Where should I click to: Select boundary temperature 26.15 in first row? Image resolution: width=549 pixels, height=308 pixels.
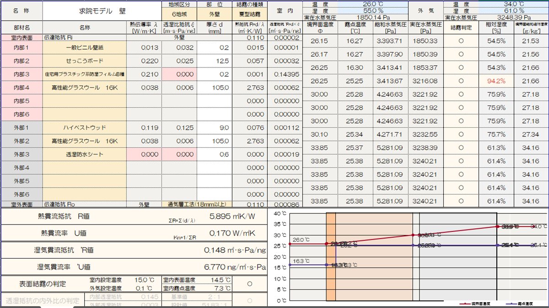(320, 41)
